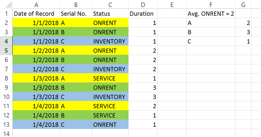Select ONRENT status cell in row 3
The height and width of the screenshot is (137, 261).
point(110,32)
